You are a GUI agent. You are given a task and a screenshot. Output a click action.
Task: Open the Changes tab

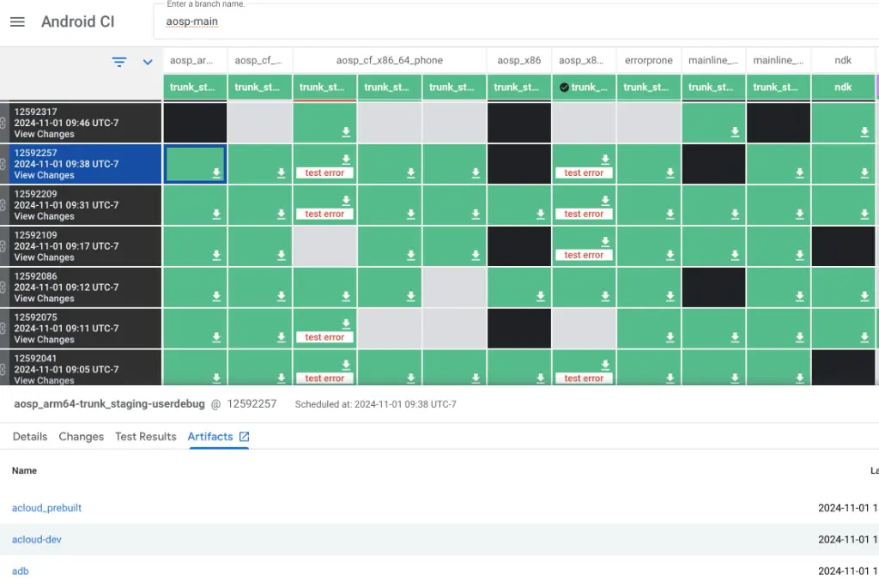pyautogui.click(x=82, y=437)
